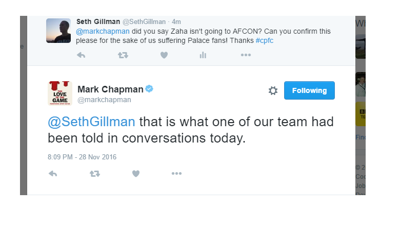Open more options on Seth Gillman's tweet

(246, 55)
